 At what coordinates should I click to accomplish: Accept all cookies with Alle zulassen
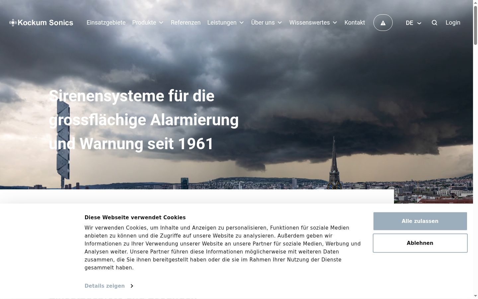[x=420, y=221]
